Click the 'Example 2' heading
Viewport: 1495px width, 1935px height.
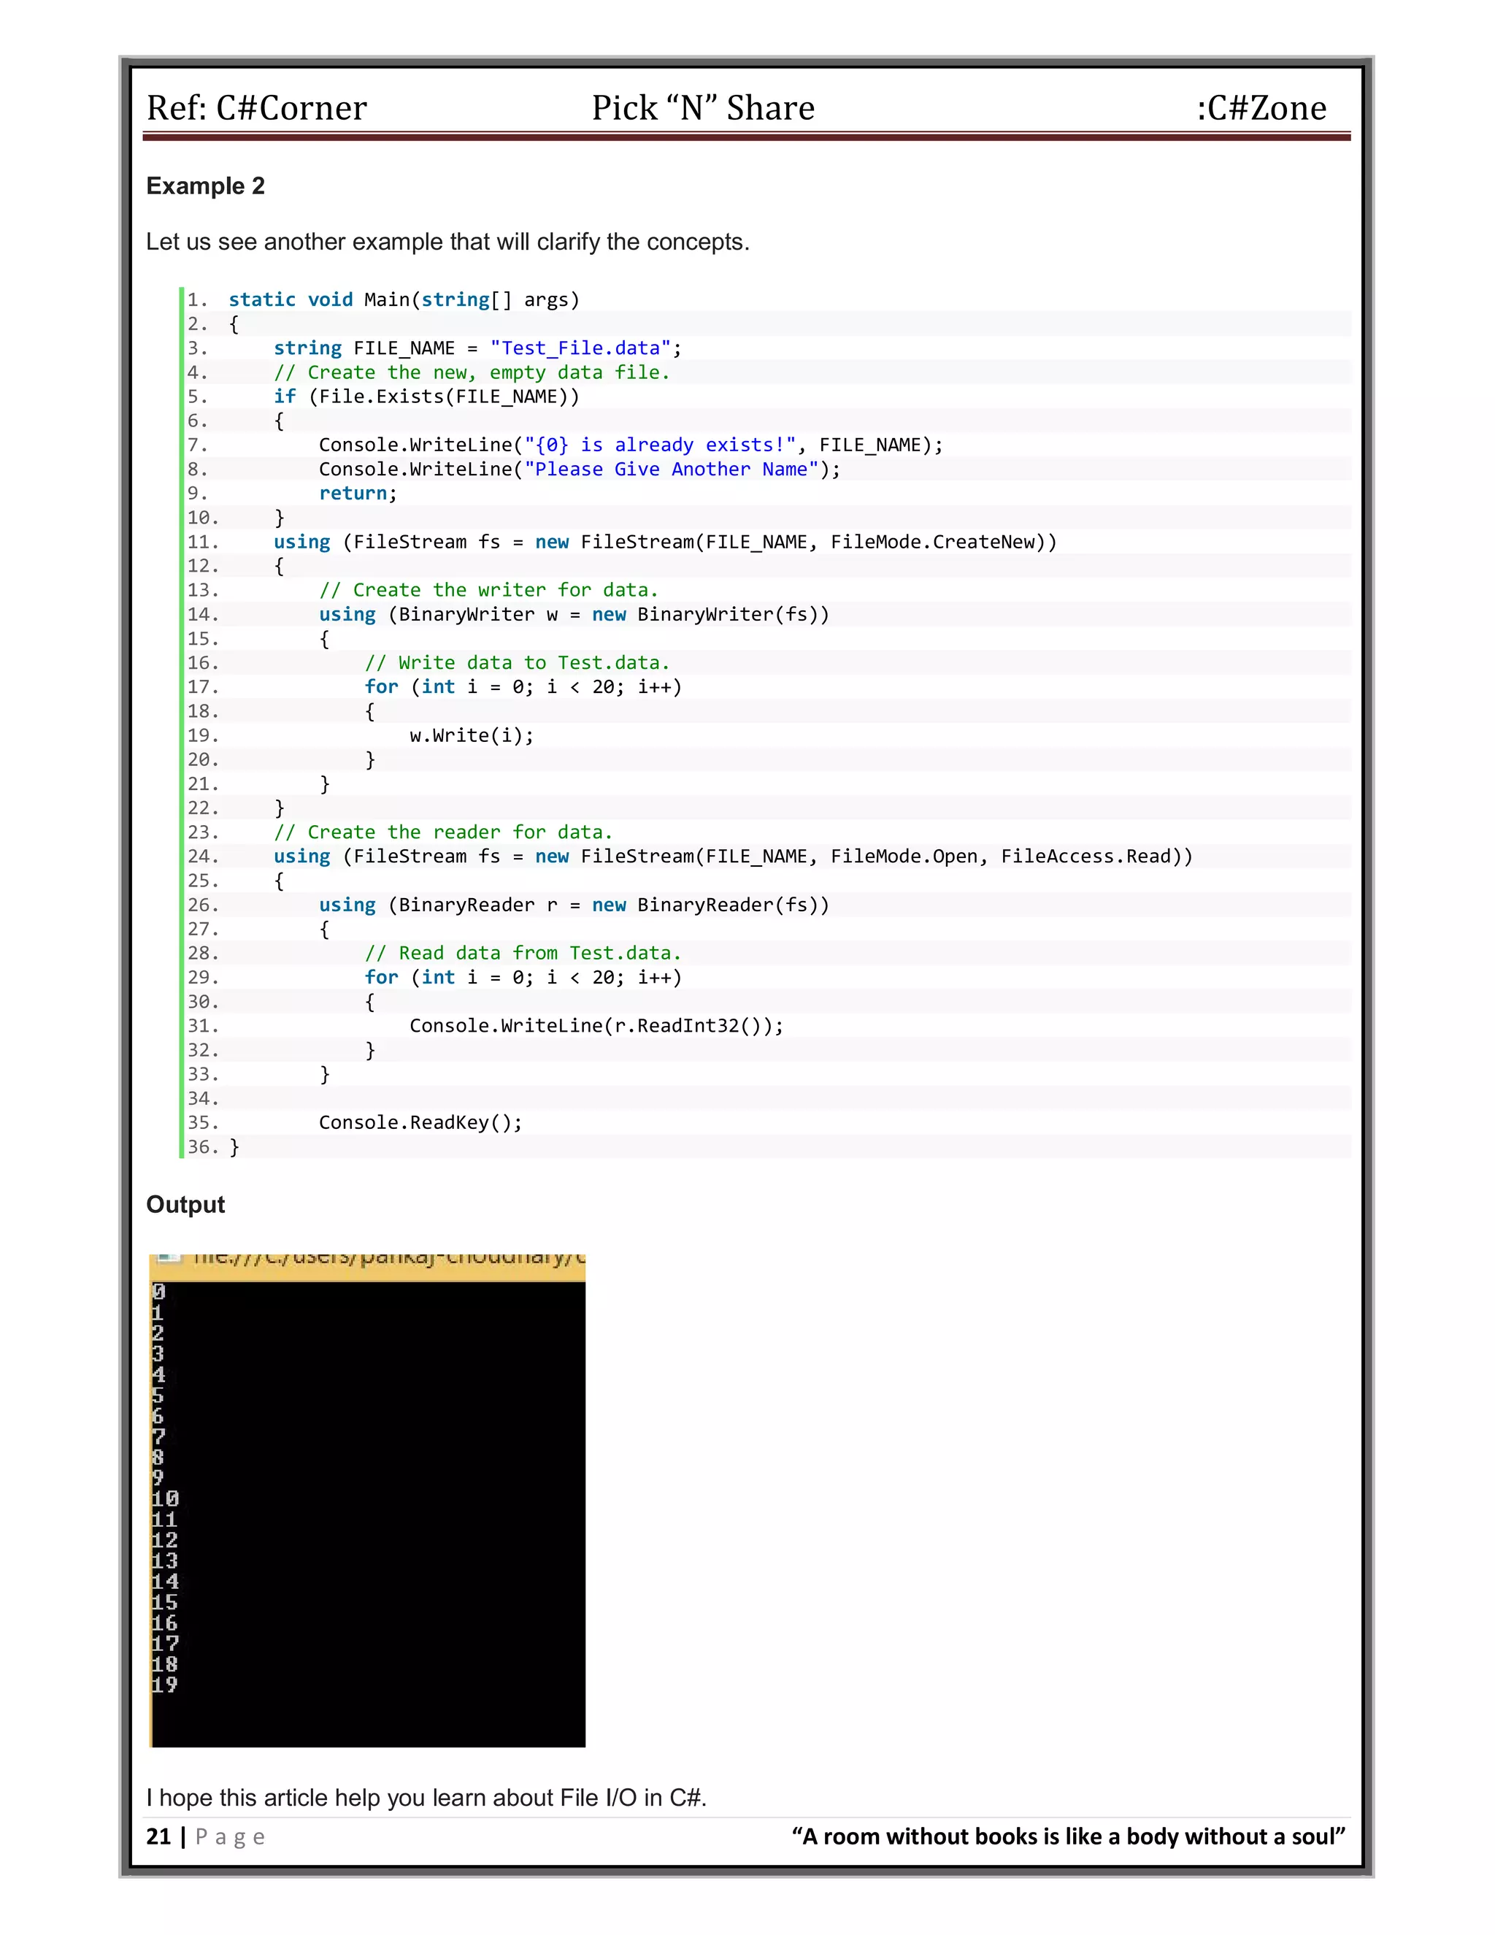coord(205,186)
